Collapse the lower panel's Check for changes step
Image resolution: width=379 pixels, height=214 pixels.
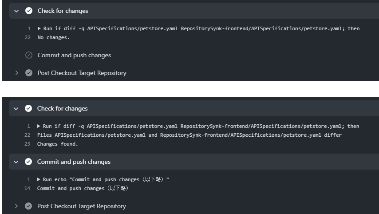17,108
